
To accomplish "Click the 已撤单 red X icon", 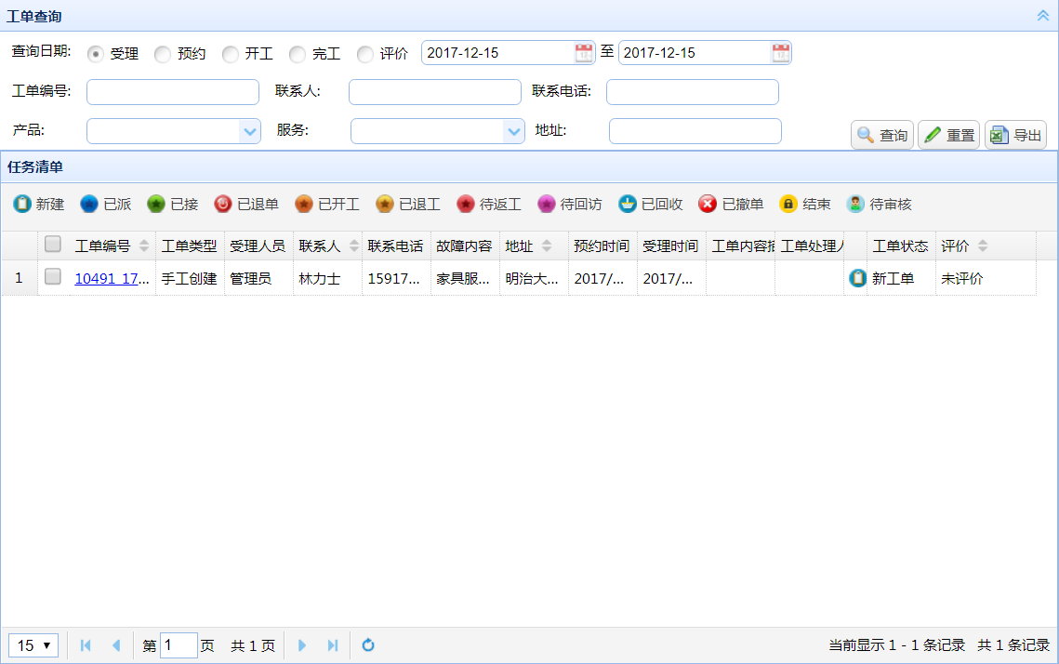I will 708,204.
